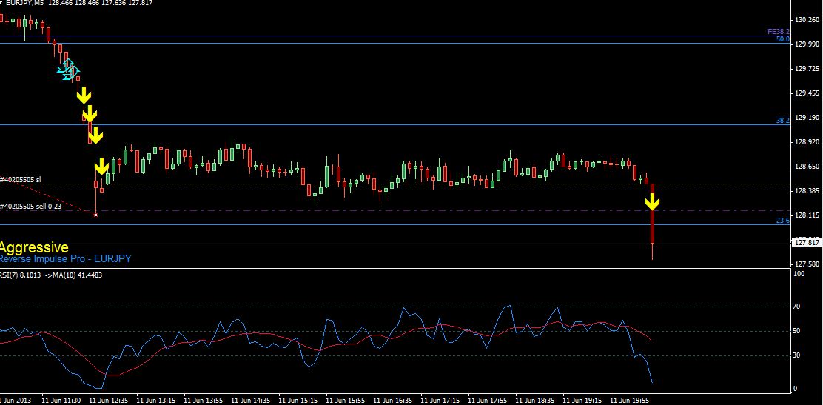Click the 11 Jun 2013 date label

tap(16, 401)
